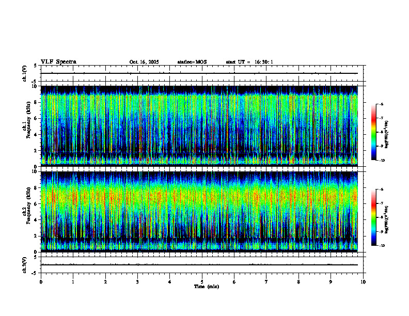Screen dimensions: 409x316
Task: Click the "start UT = 16:30: 1" label
Action: tap(249, 62)
